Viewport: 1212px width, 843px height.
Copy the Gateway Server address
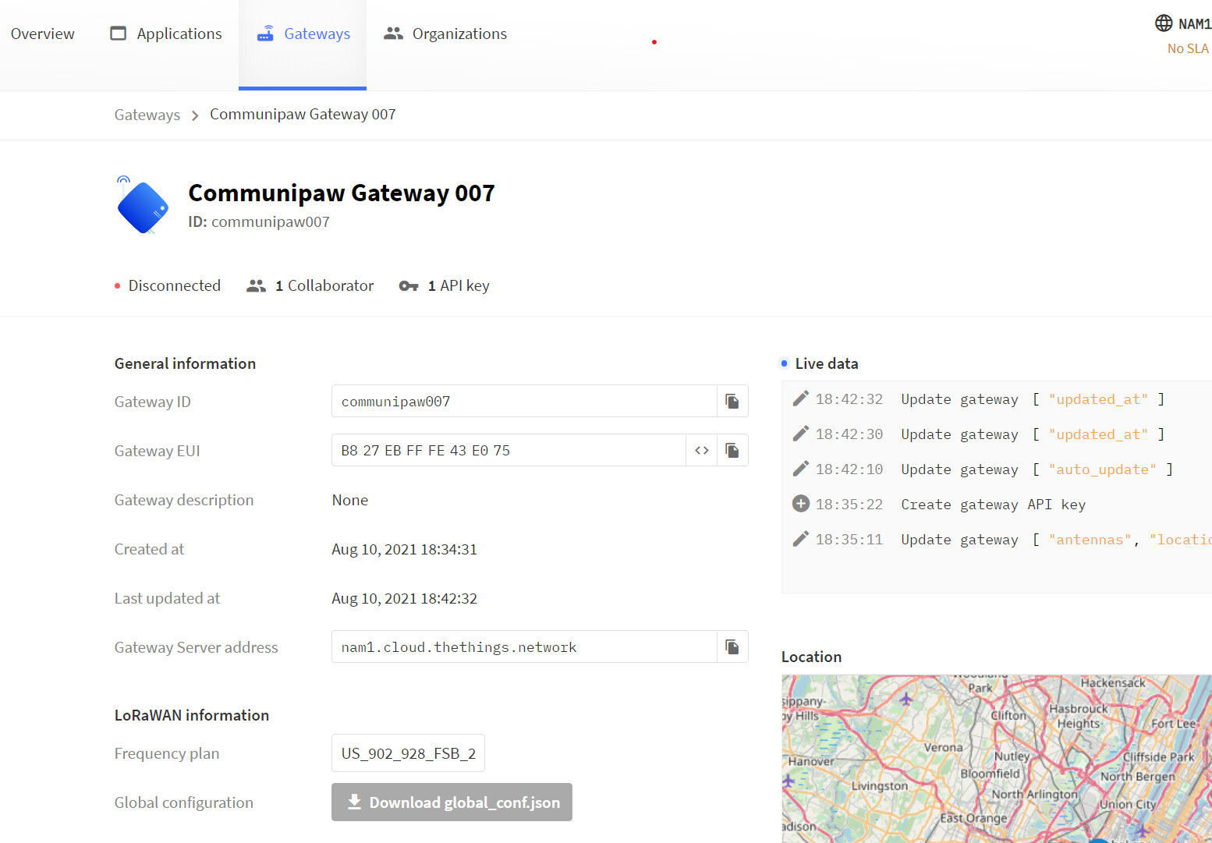coord(732,646)
